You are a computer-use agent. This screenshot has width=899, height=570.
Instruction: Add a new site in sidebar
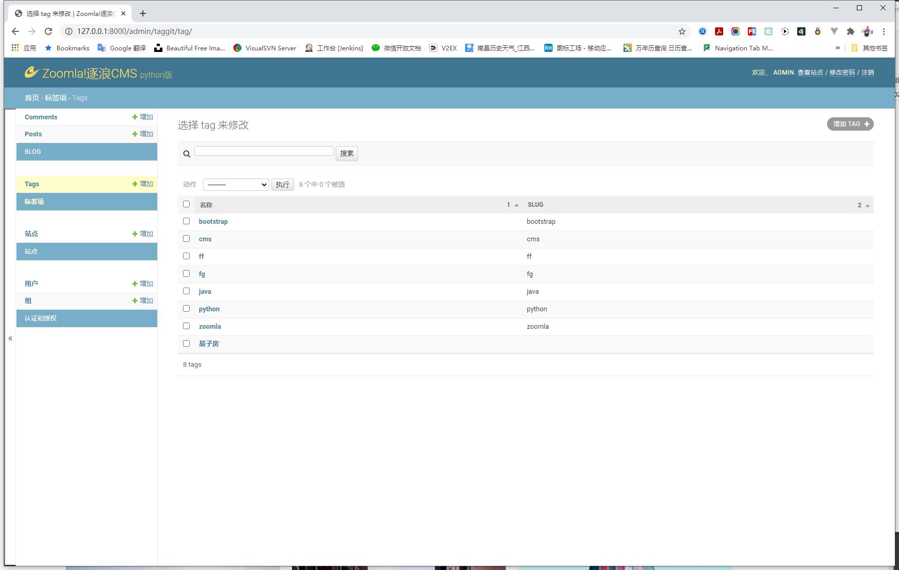(x=143, y=234)
